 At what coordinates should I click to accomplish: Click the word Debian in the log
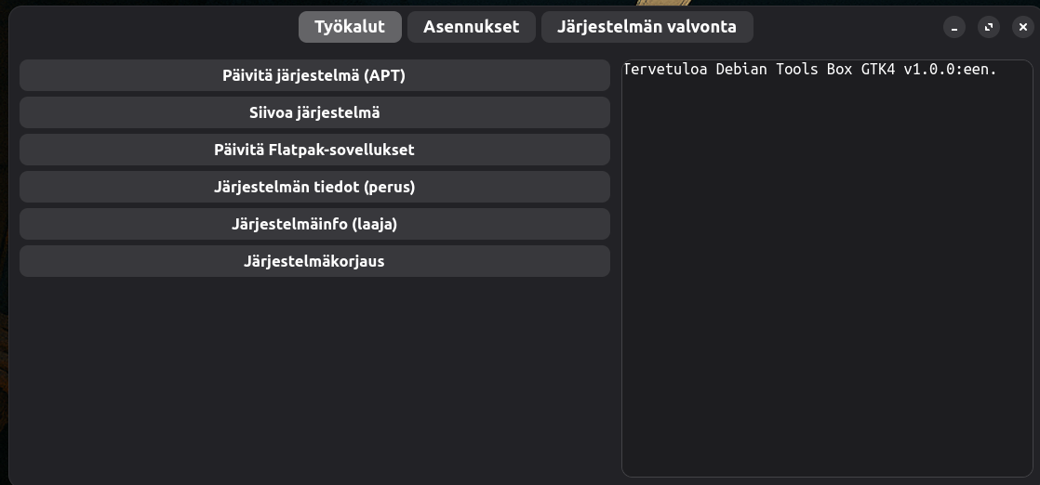(x=741, y=70)
